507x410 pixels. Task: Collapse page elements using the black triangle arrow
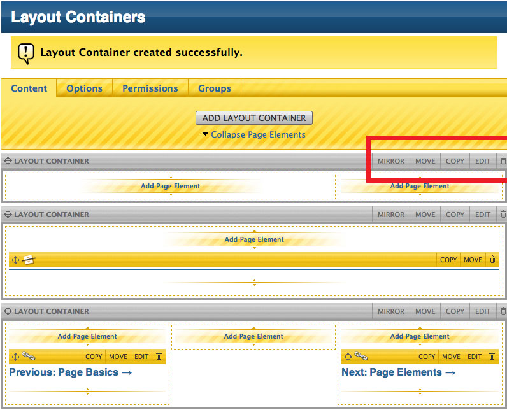[x=205, y=134]
